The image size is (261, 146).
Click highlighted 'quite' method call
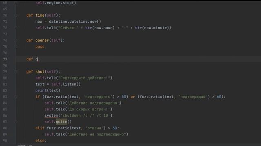point(62,122)
